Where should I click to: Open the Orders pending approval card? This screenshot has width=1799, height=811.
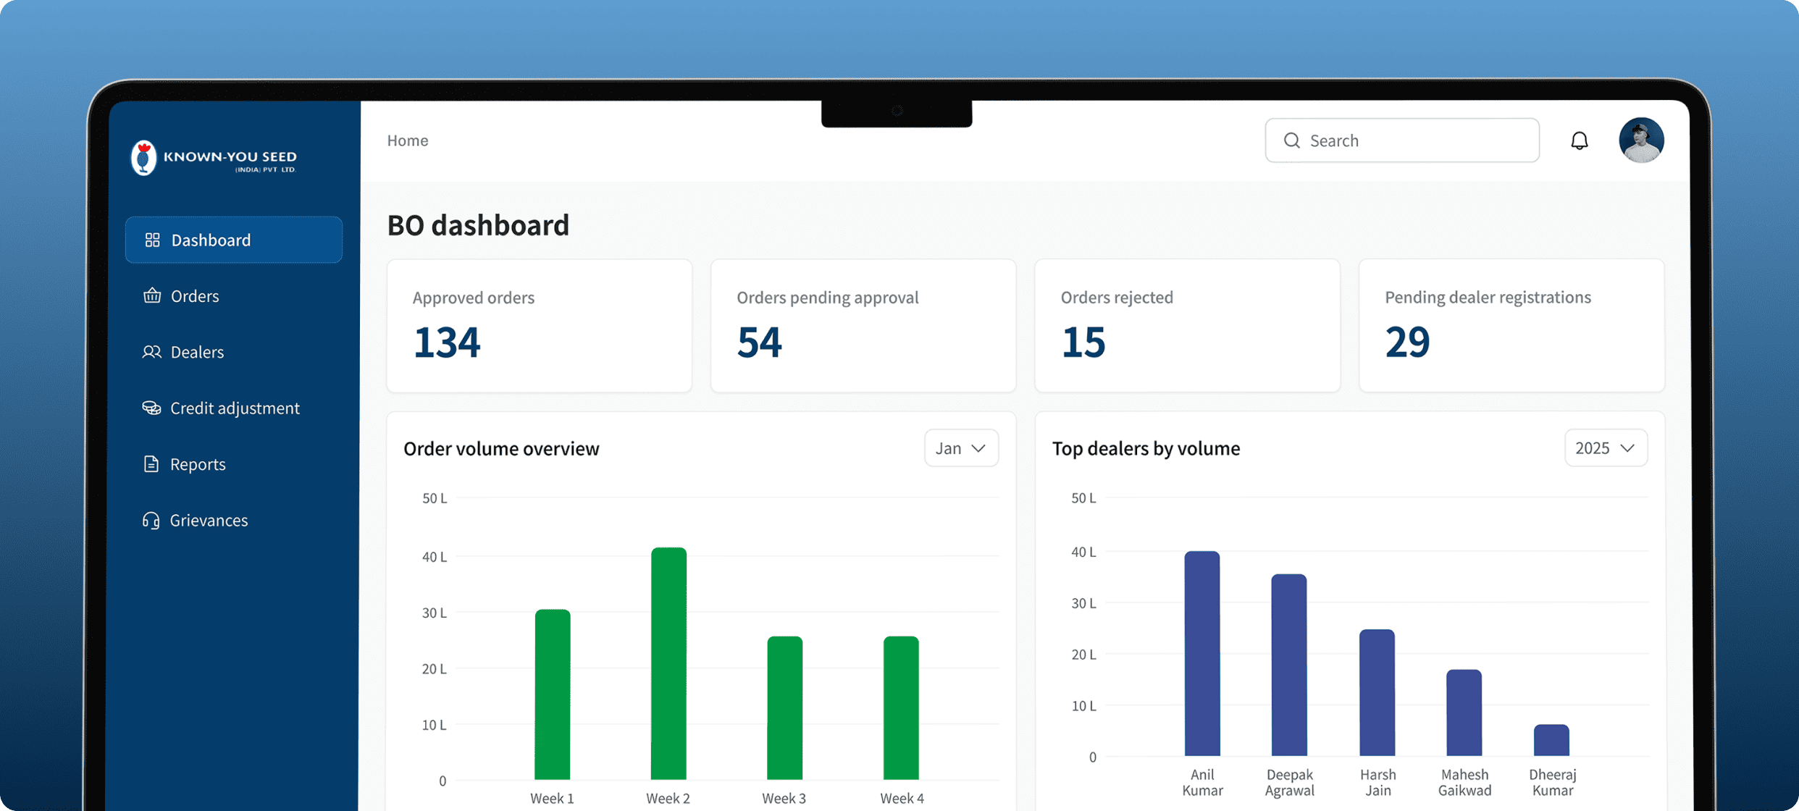[x=863, y=326]
